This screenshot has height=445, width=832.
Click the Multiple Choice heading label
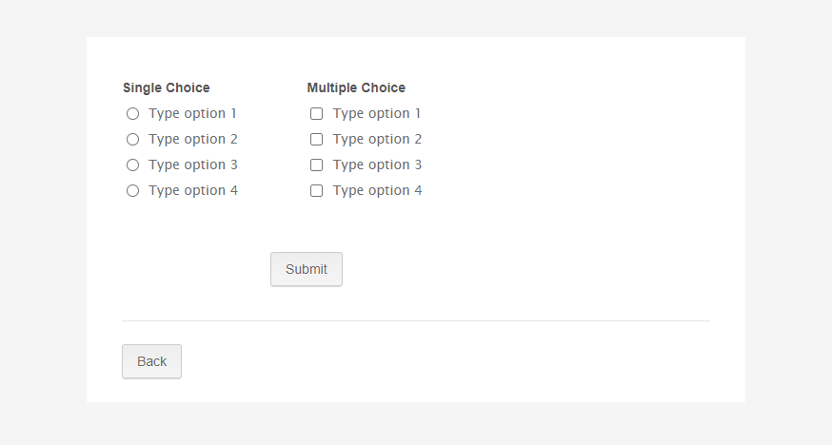pos(356,87)
